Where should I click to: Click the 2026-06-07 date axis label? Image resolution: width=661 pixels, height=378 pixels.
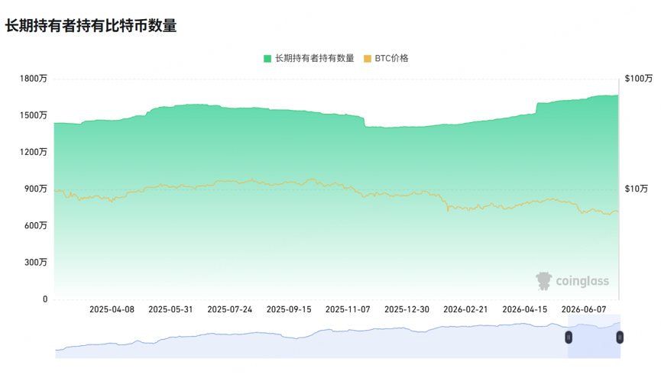click(584, 309)
